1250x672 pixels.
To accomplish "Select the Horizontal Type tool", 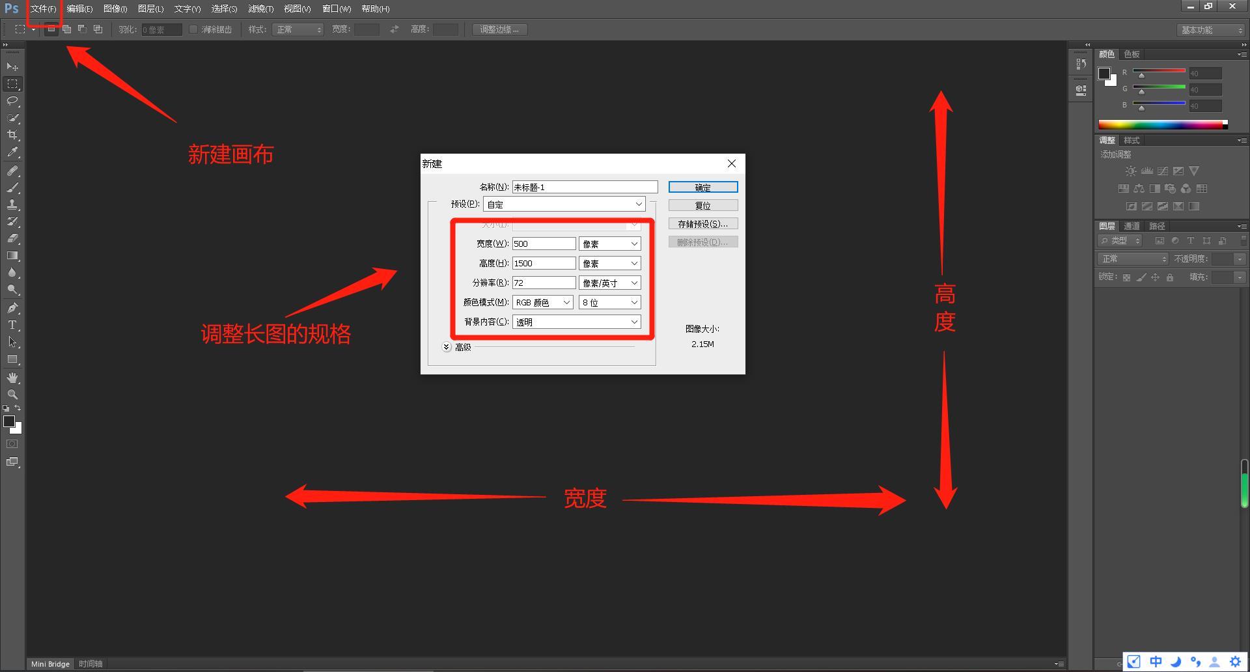I will [x=12, y=325].
